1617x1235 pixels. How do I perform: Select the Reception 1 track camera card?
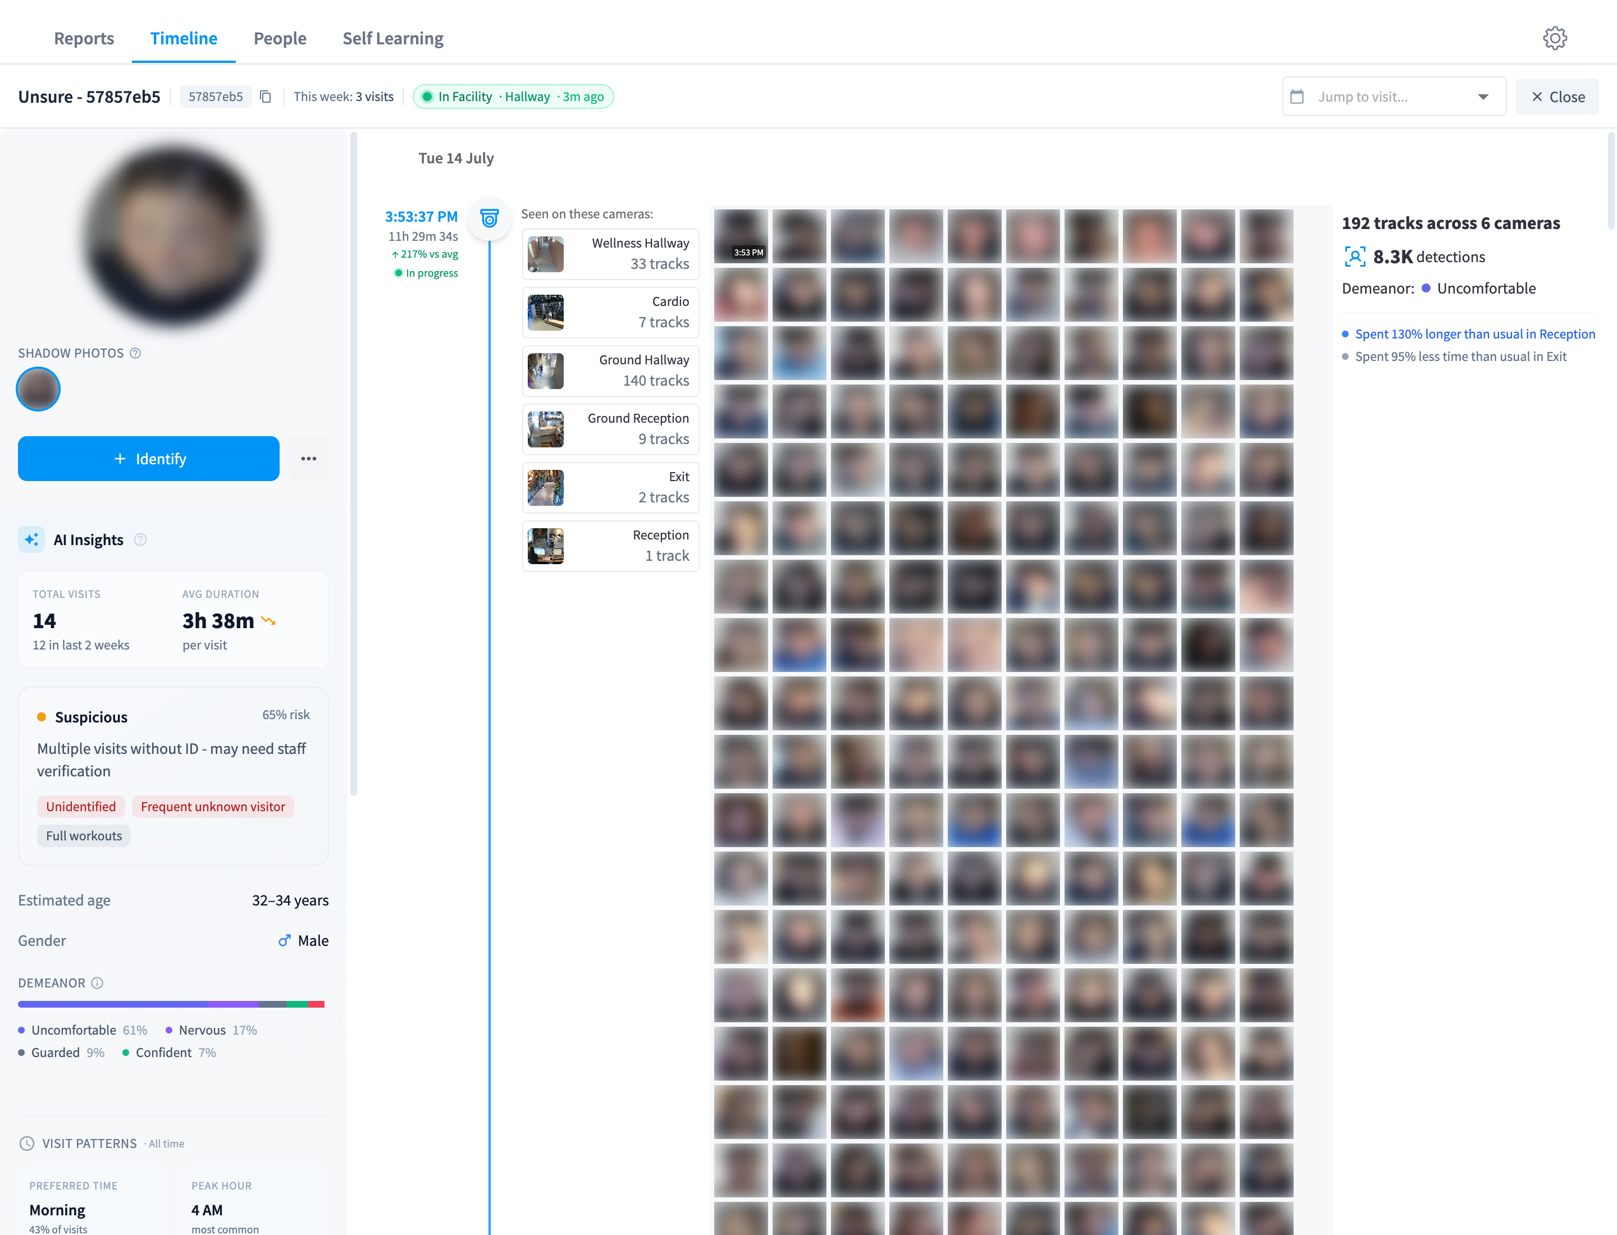pyautogui.click(x=610, y=546)
